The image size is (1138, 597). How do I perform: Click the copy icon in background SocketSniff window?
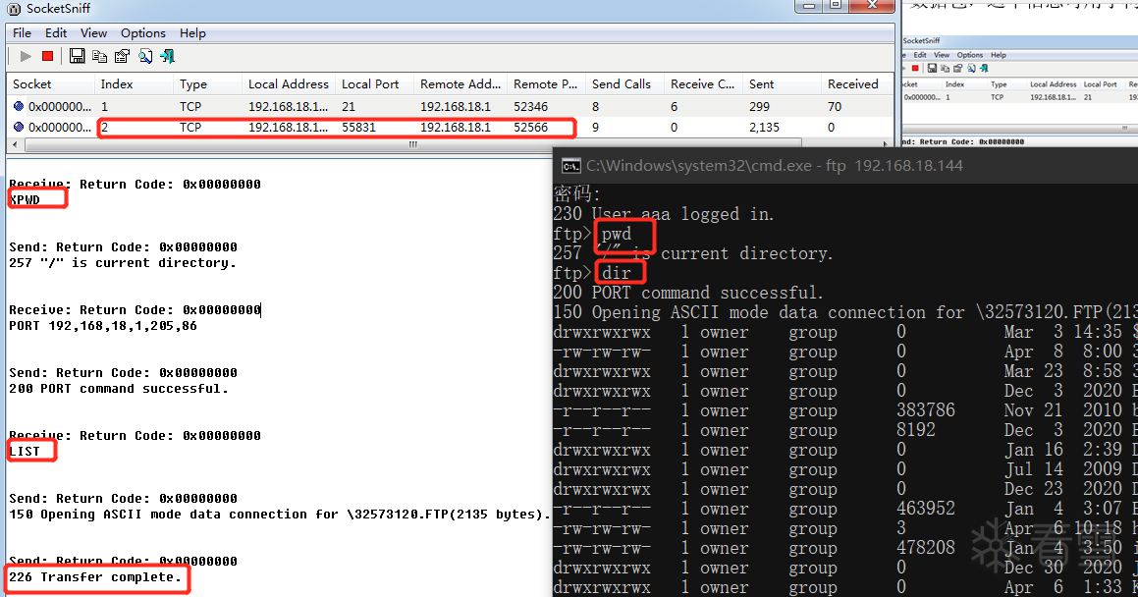[x=945, y=68]
